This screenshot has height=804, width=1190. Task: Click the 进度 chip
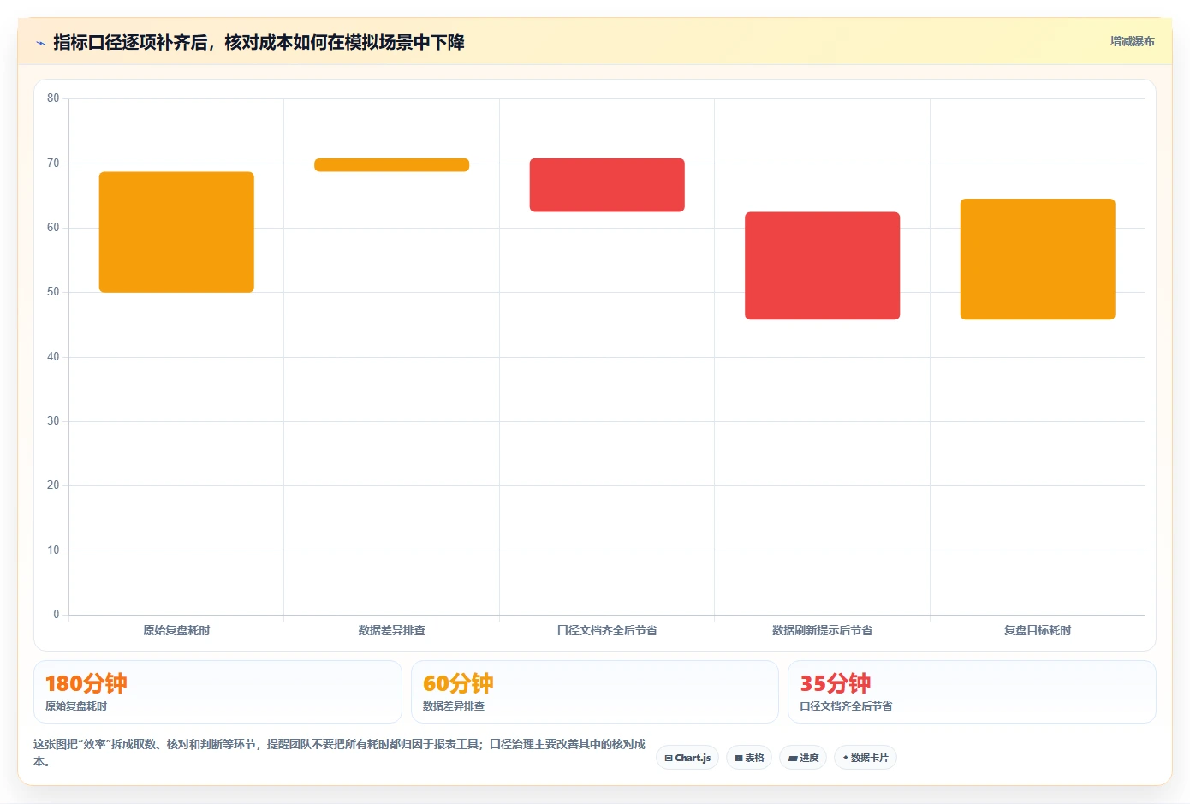click(803, 758)
